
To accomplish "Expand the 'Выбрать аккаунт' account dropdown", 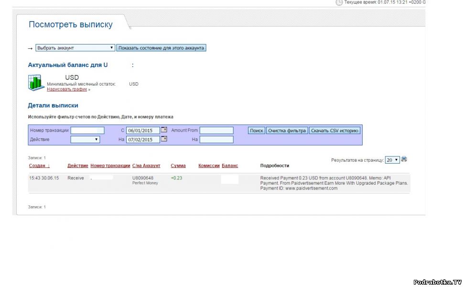I will point(75,48).
